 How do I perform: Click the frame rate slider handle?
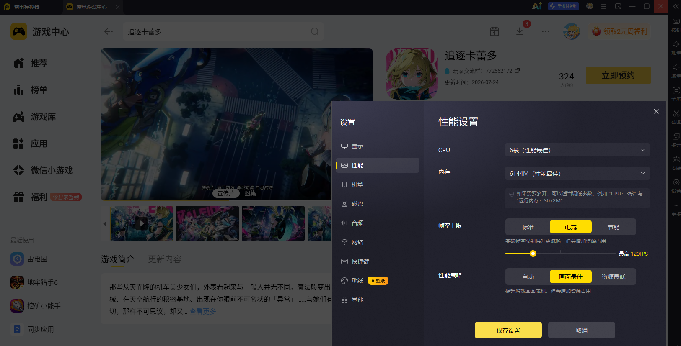tap(533, 254)
